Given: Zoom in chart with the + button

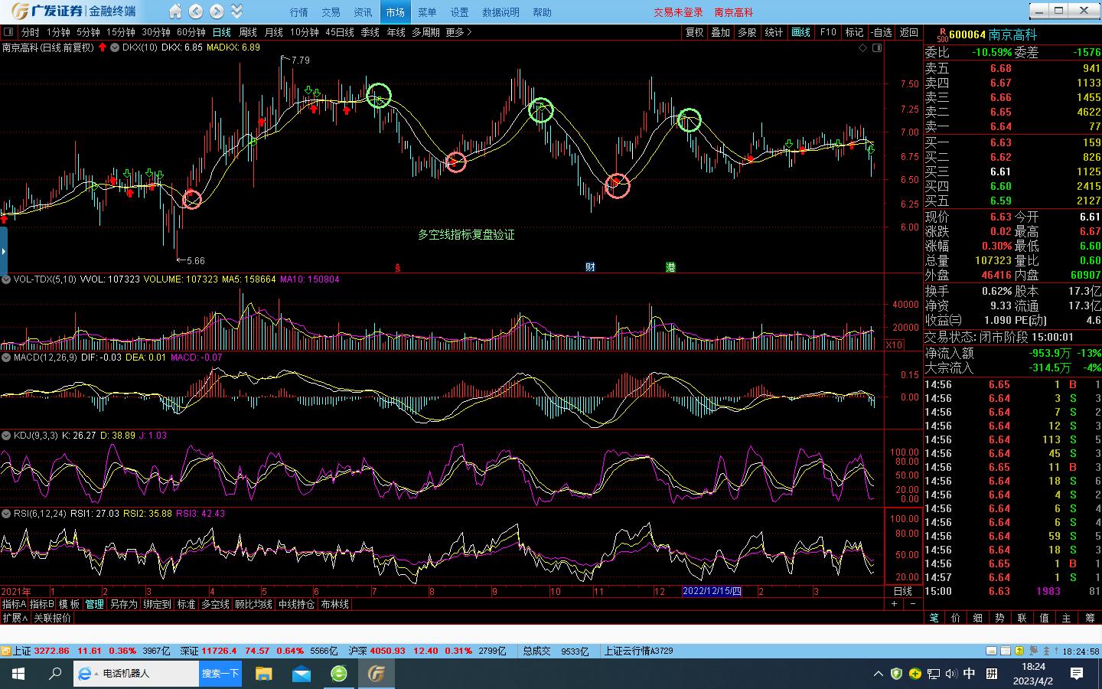Looking at the screenshot, I should tap(894, 604).
